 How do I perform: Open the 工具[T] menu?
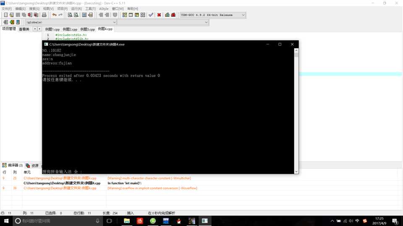(90, 9)
